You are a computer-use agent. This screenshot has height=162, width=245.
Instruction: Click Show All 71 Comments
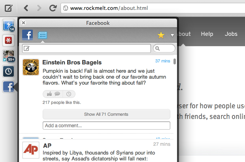(x=106, y=114)
